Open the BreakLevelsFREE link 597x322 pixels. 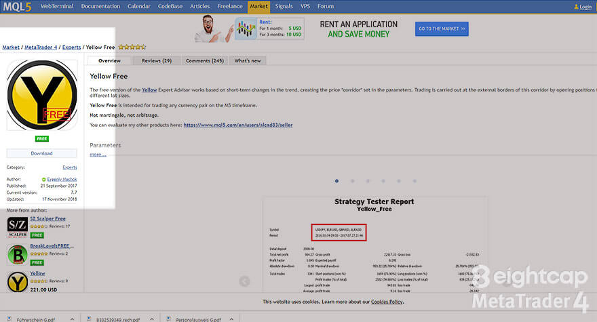pyautogui.click(x=52, y=246)
